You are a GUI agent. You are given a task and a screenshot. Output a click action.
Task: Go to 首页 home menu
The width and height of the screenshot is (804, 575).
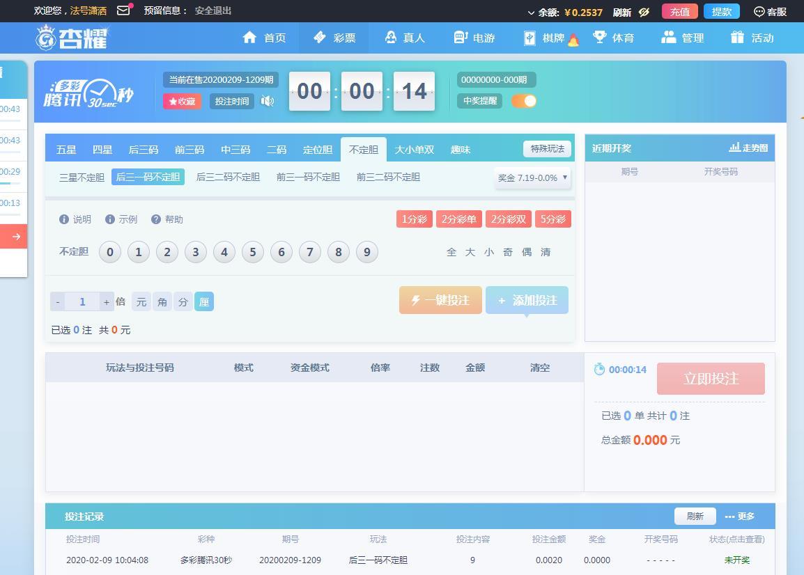click(264, 38)
